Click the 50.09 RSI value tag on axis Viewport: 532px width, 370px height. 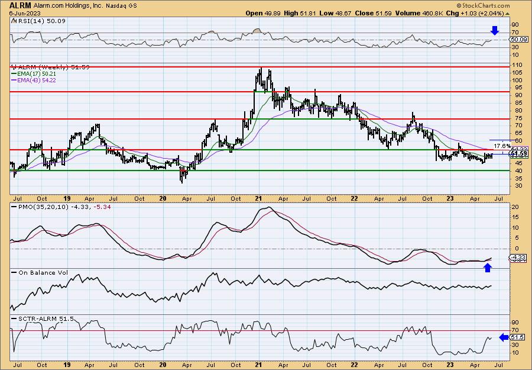point(519,40)
